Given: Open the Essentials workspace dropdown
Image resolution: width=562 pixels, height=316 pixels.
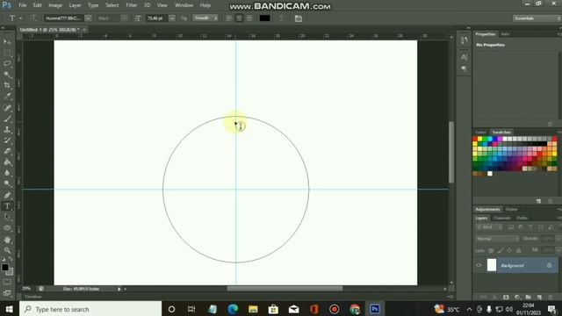Looking at the screenshot, I should [537, 18].
